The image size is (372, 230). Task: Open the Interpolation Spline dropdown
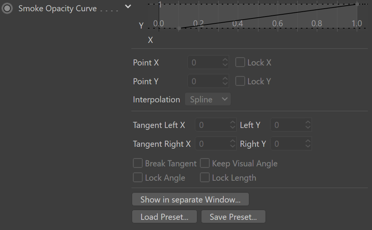pyautogui.click(x=208, y=99)
